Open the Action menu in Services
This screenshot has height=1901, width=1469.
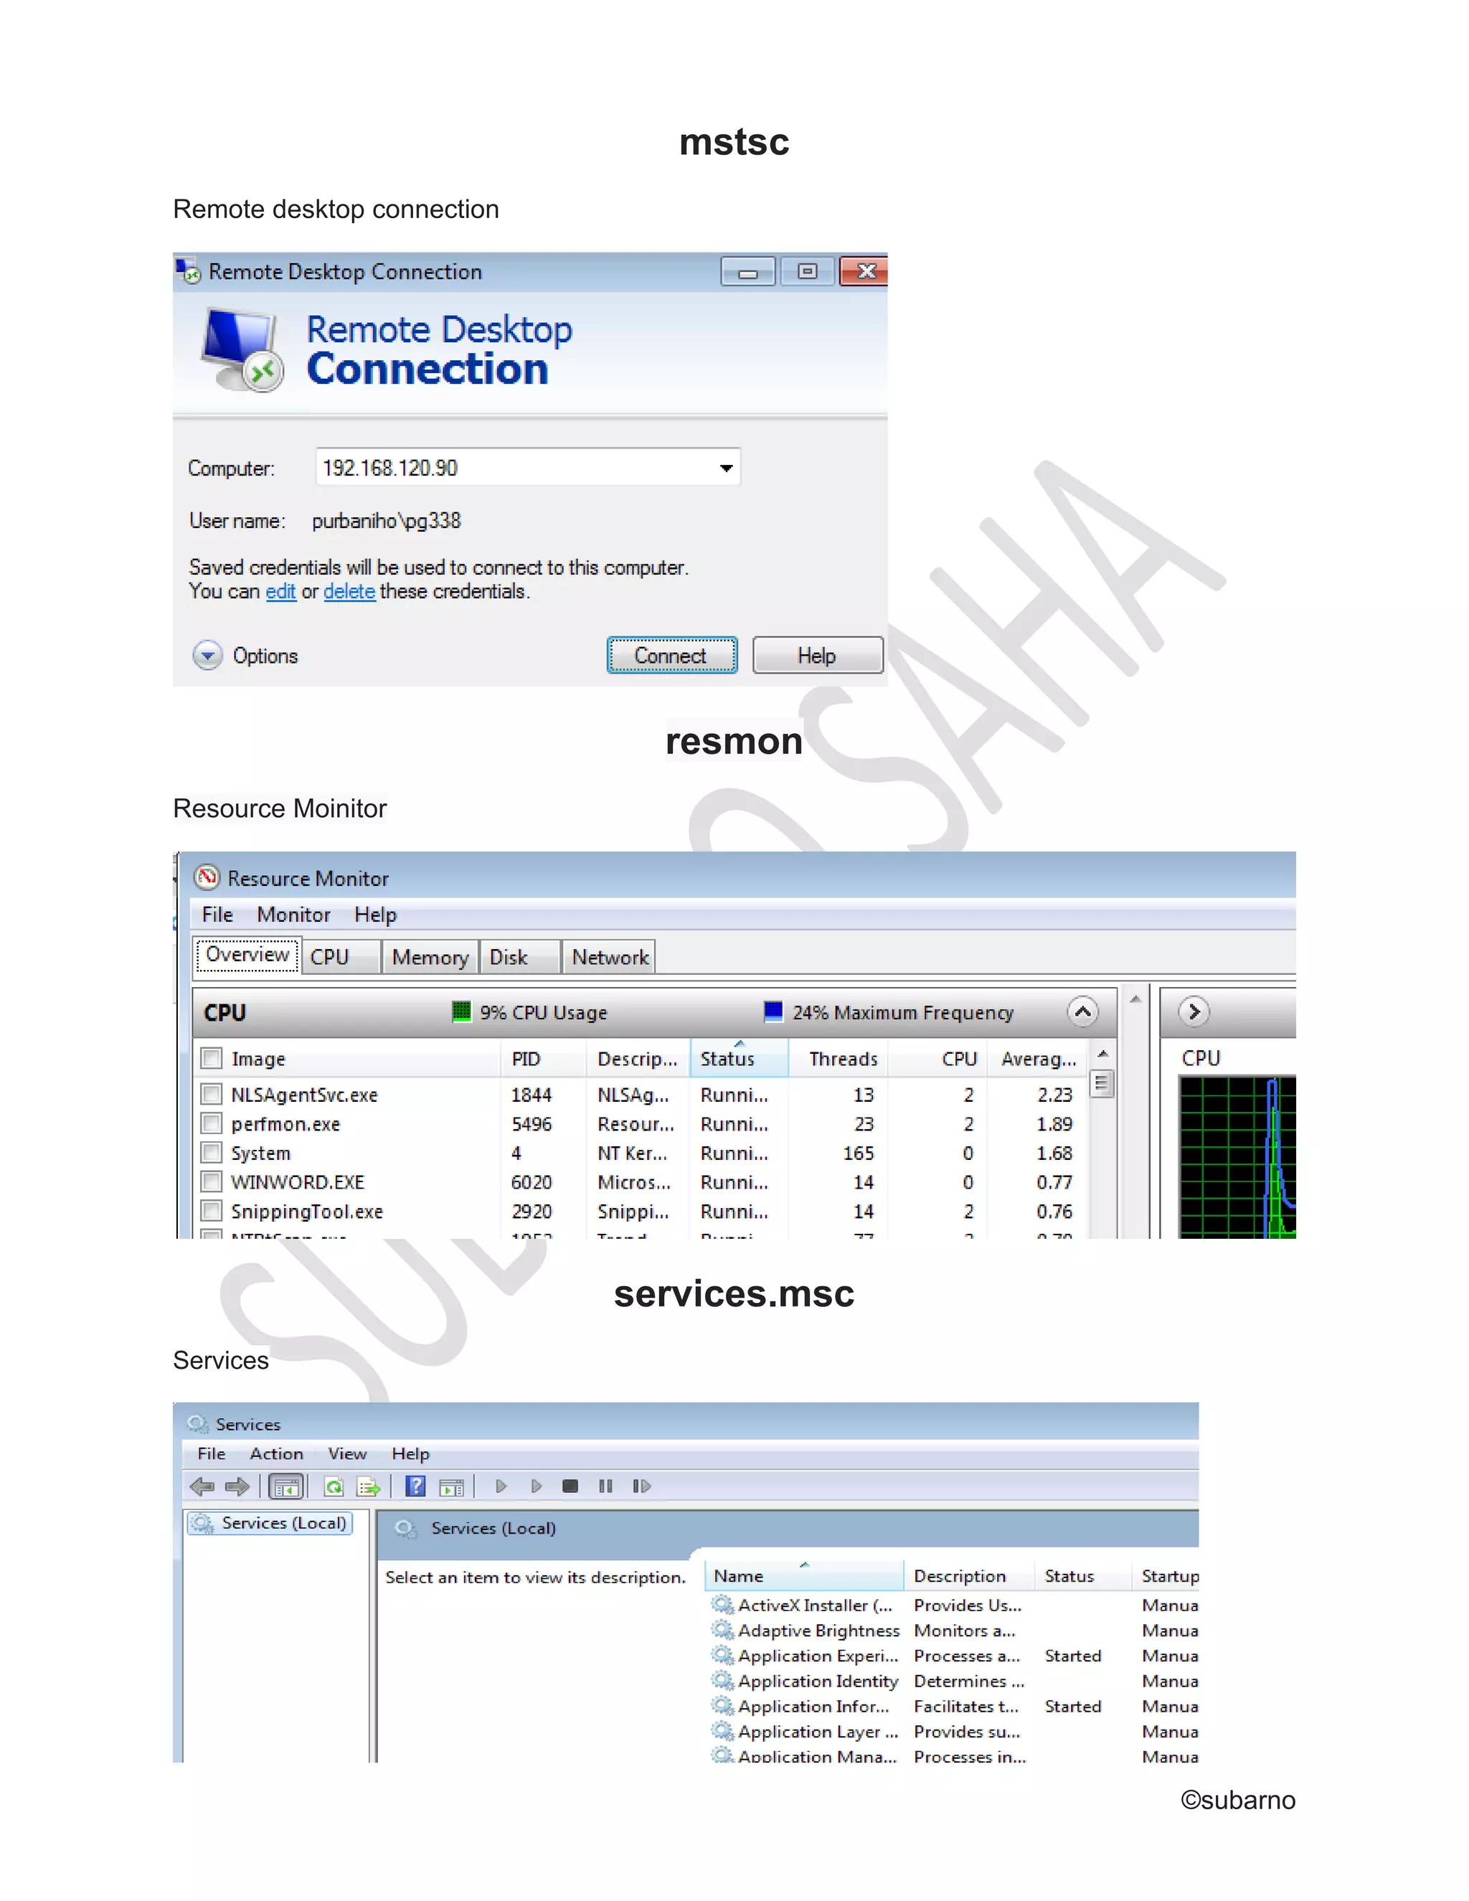click(x=277, y=1453)
